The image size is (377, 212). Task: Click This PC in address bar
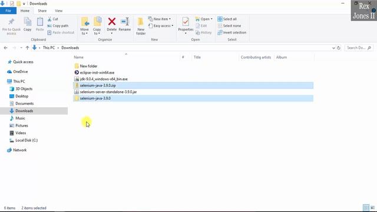pyautogui.click(x=49, y=48)
